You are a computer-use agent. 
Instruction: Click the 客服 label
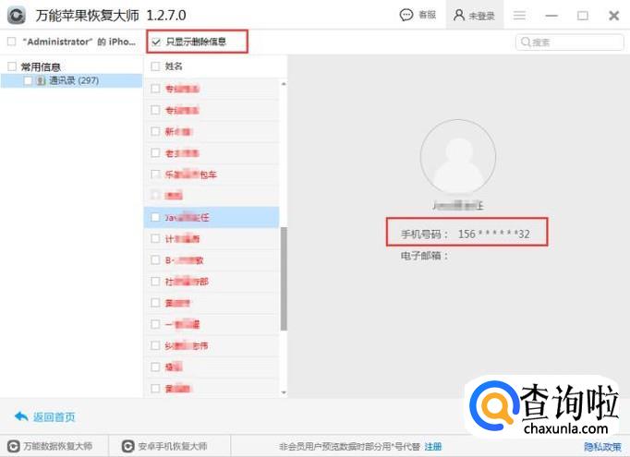pyautogui.click(x=427, y=16)
